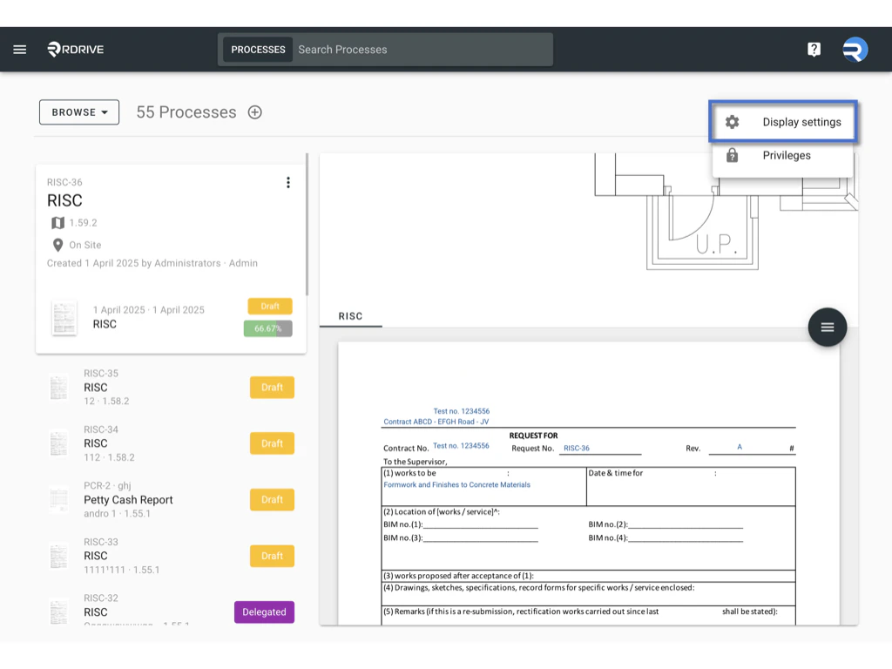Image resolution: width=892 pixels, height=669 pixels.
Task: Click the PROCESSES search scope selector
Action: point(258,50)
